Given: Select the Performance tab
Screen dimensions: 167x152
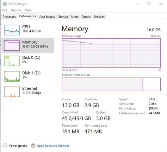Looking at the screenshot, I should pyautogui.click(x=27, y=16).
